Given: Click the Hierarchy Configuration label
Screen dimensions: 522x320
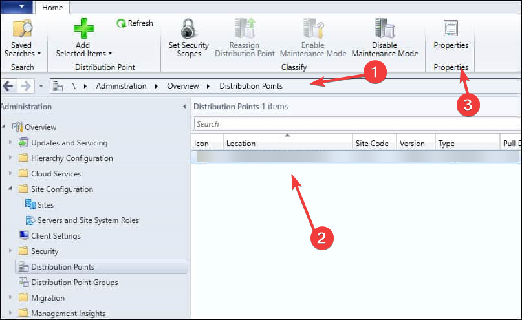Looking at the screenshot, I should coord(72,158).
